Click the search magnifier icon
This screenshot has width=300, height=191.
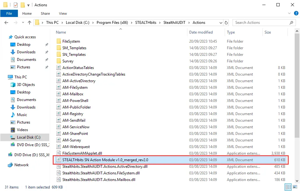point(292,23)
